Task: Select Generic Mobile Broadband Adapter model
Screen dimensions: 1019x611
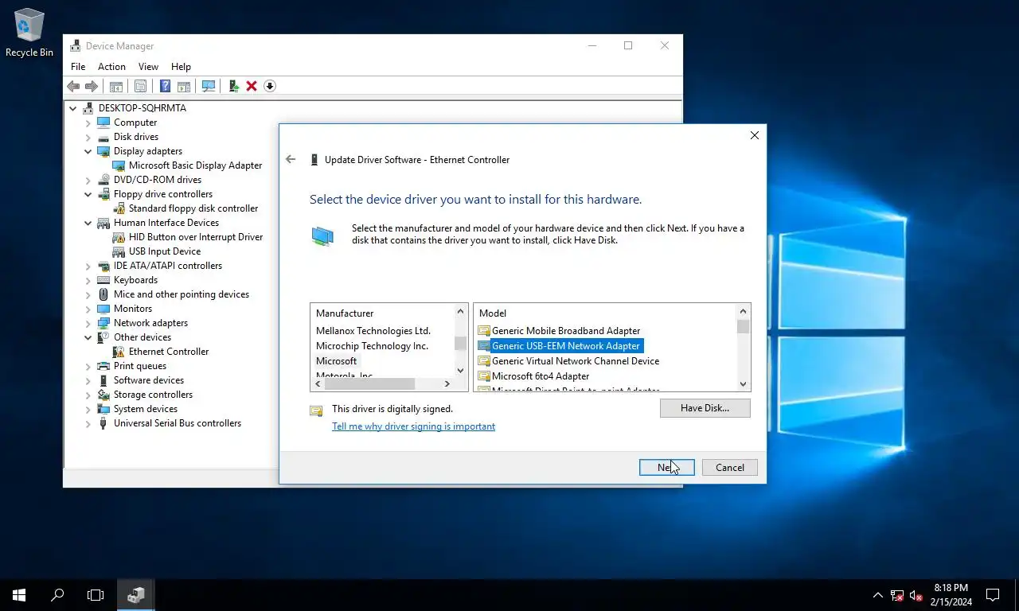Action: tap(566, 331)
